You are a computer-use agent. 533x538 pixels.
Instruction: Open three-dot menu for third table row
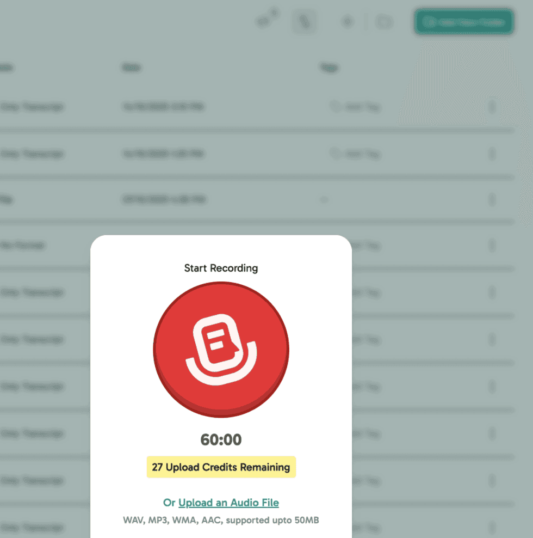click(492, 200)
